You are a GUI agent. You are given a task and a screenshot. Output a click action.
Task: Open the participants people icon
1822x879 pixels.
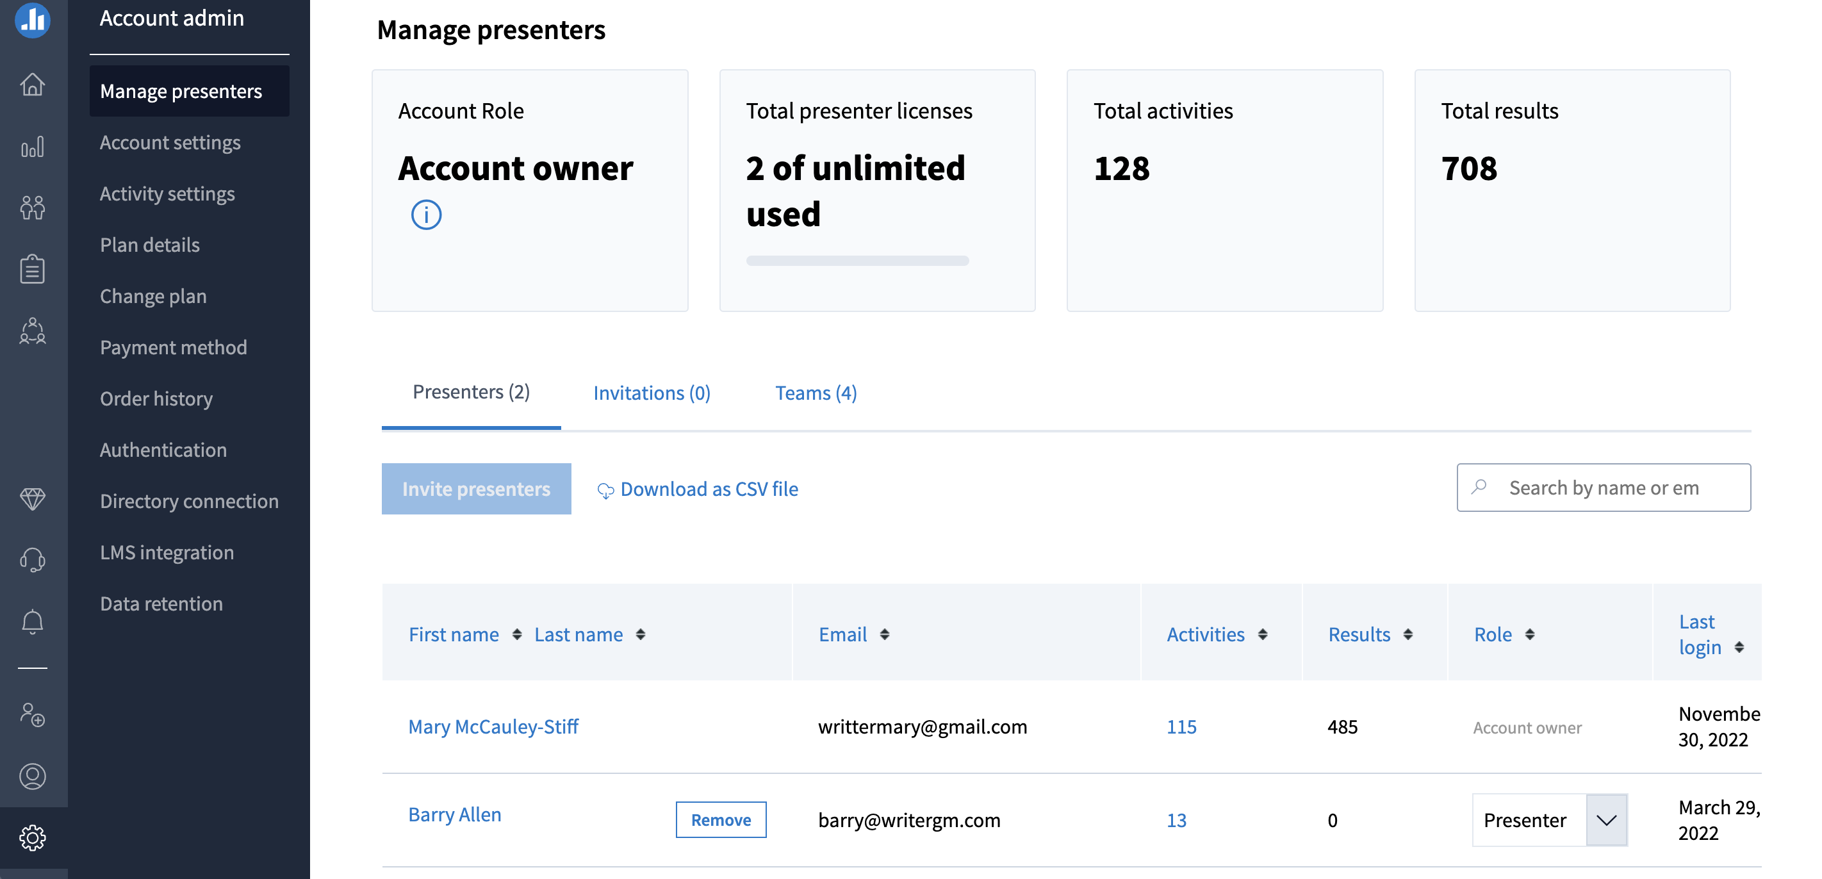pos(33,207)
